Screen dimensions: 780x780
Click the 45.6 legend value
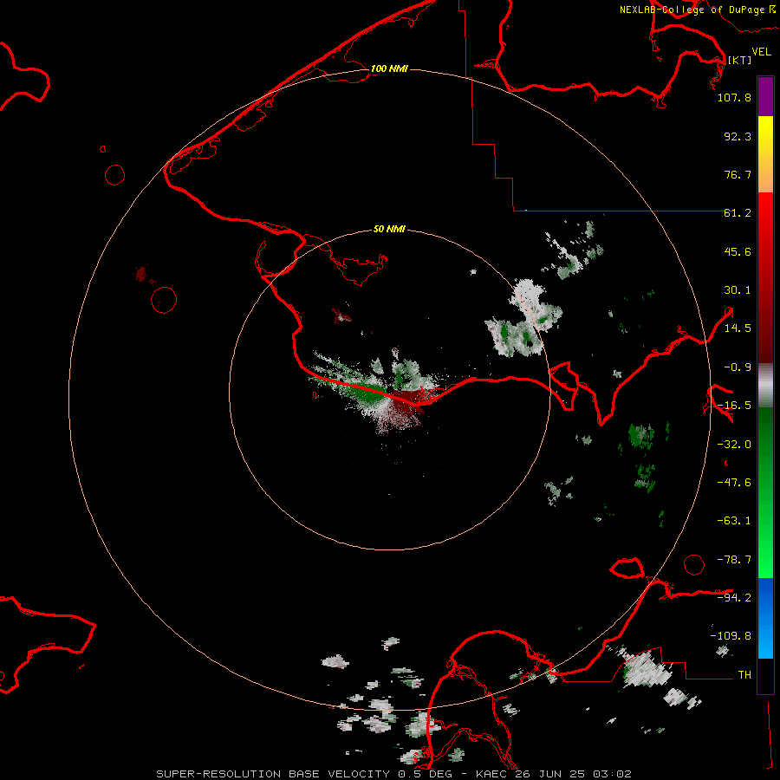pos(738,251)
